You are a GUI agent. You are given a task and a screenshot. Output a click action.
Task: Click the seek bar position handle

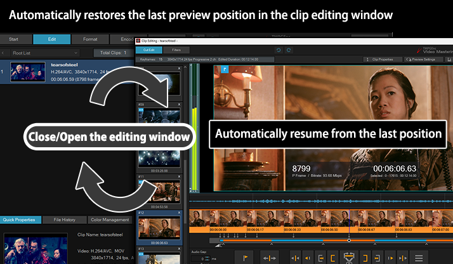[349, 241]
